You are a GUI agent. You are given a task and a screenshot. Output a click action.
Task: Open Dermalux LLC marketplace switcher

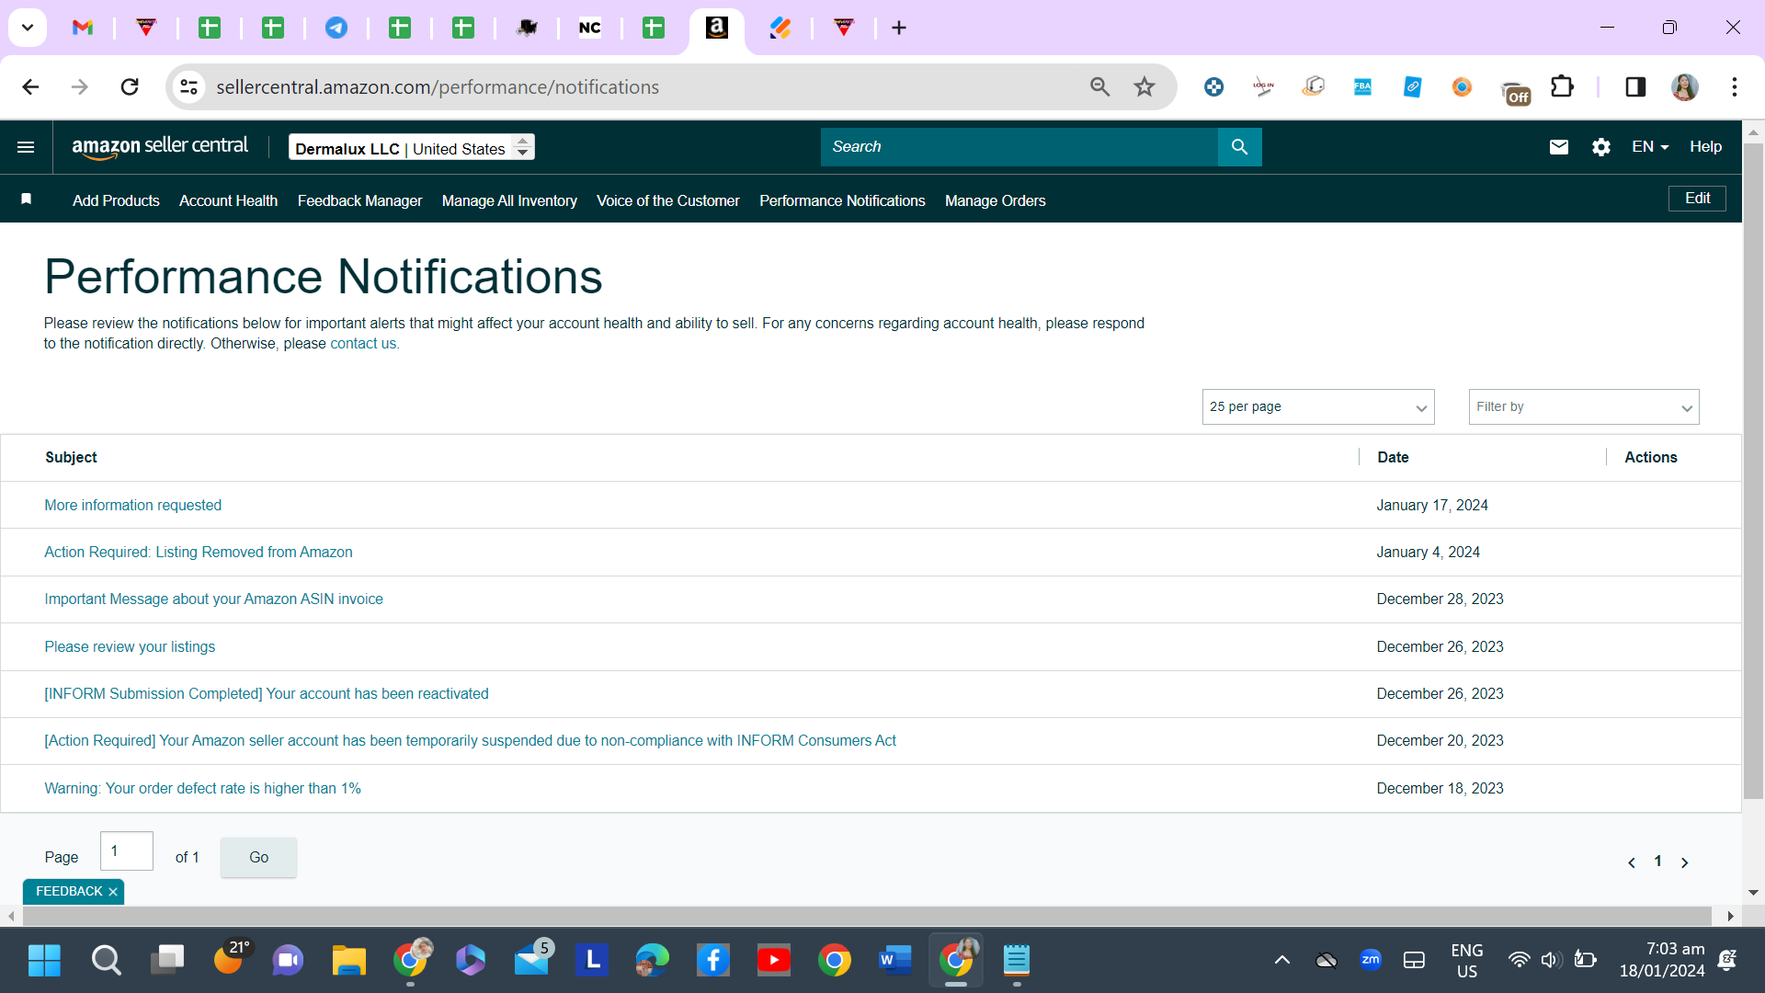[412, 148]
